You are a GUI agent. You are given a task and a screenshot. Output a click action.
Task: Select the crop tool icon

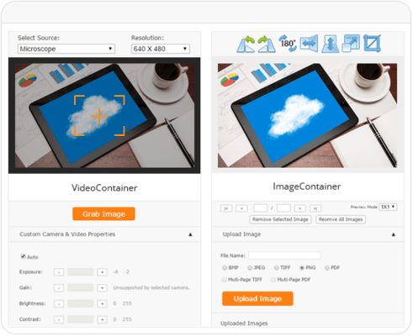coord(372,43)
